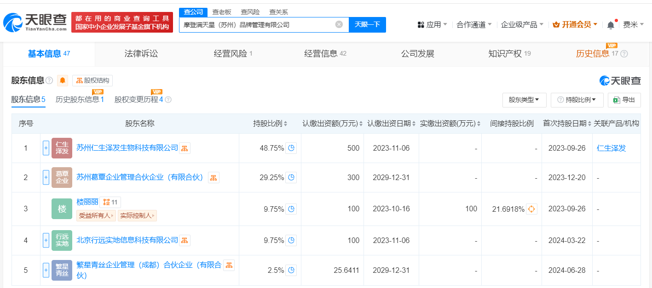This screenshot has width=652, height=288.
Task: Open the 股东类型 filter dropdown
Action: (x=524, y=100)
